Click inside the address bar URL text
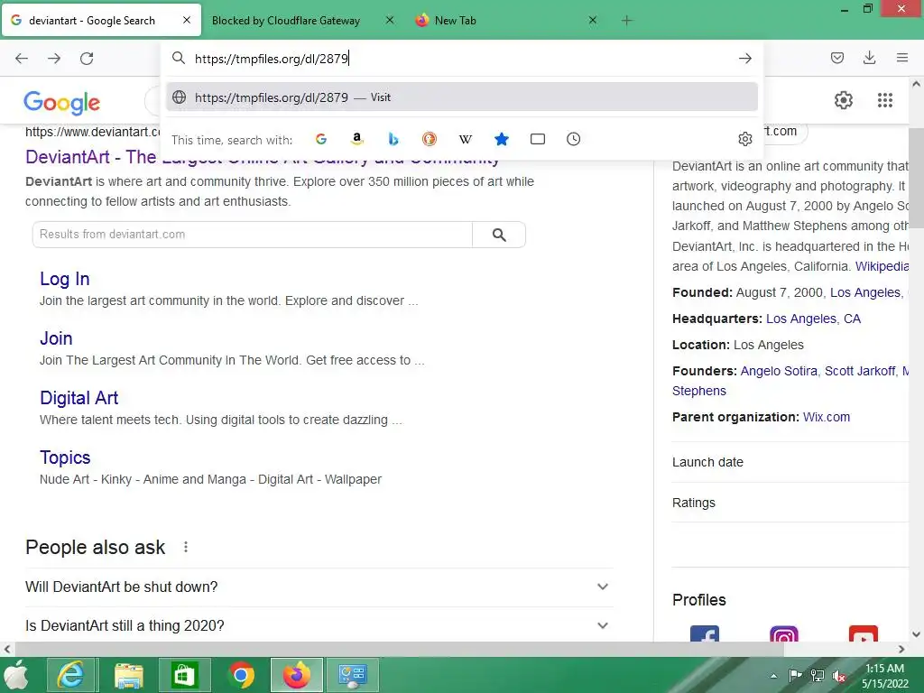The width and height of the screenshot is (924, 693). click(272, 59)
